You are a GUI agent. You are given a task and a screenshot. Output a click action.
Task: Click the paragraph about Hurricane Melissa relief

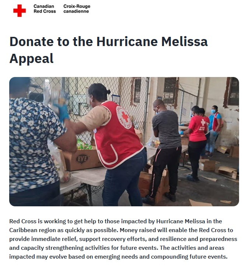pos(123,239)
